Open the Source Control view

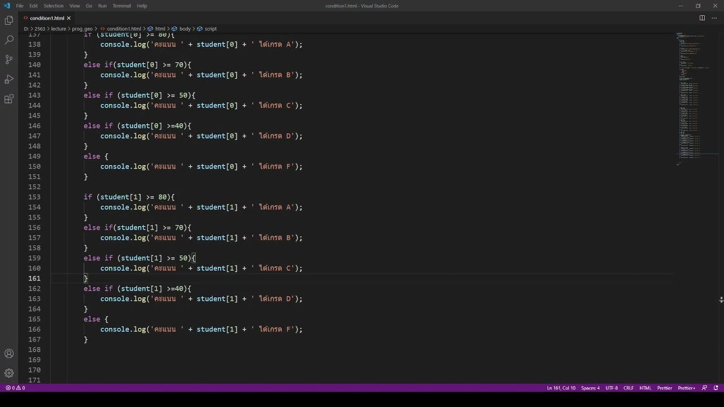(x=9, y=59)
